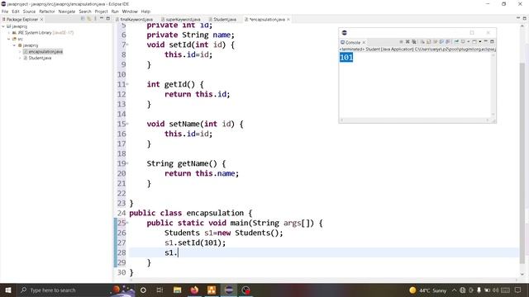Close the Console view tab
The image size is (529, 297).
pyautogui.click(x=364, y=42)
